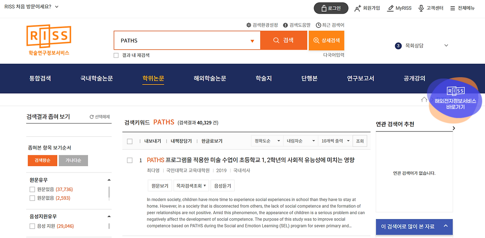Open the 목차검색조회 dropdown
The height and width of the screenshot is (238, 485).
pyautogui.click(x=191, y=186)
